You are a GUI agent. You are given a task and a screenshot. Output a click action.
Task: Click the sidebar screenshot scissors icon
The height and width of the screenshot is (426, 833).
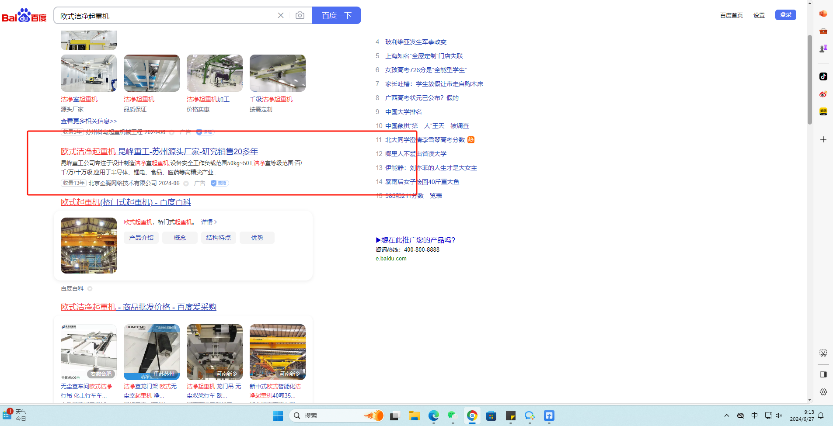tap(823, 353)
